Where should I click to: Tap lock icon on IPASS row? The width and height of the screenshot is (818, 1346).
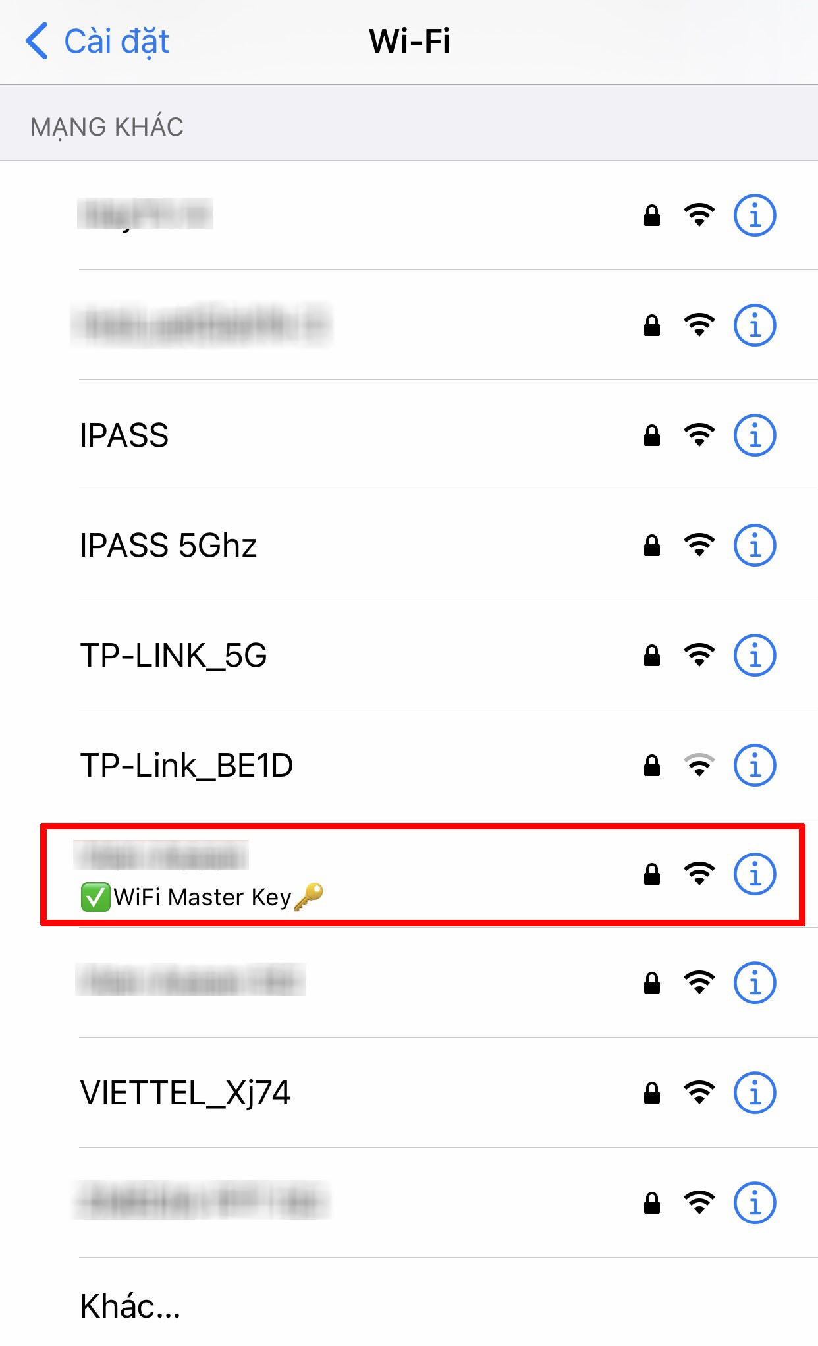652,435
